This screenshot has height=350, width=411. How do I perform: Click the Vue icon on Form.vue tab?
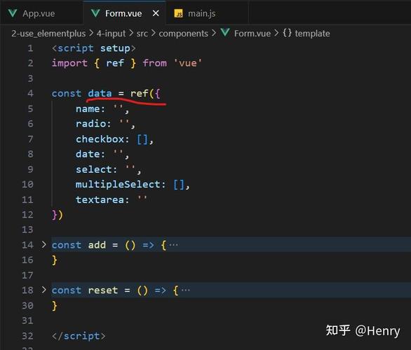95,13
